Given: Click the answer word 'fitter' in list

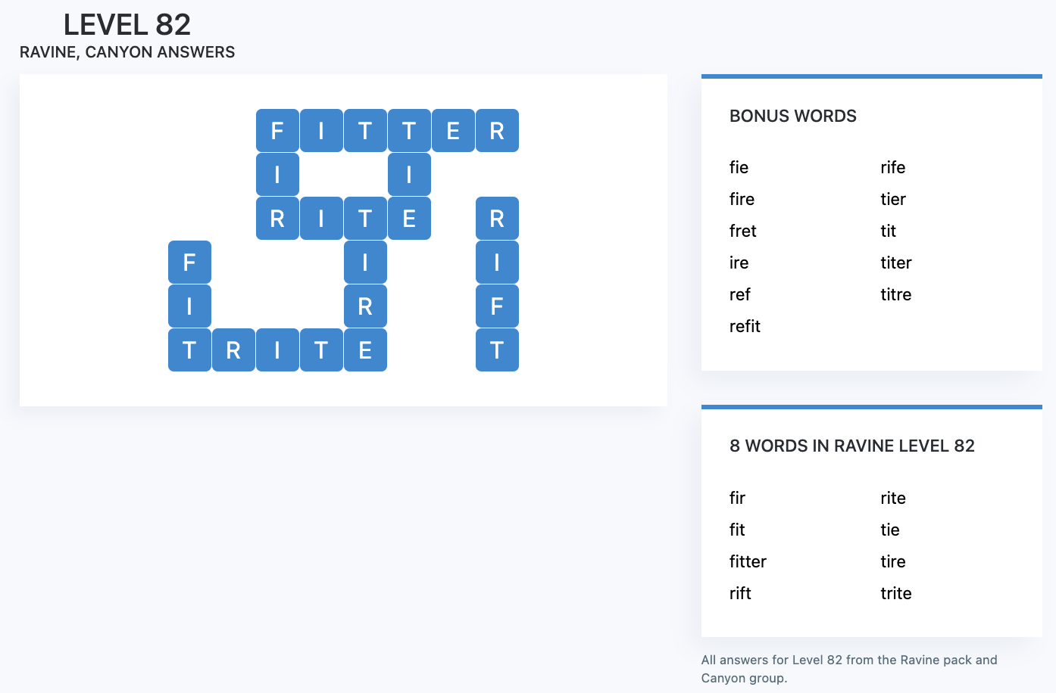Looking at the screenshot, I should [748, 561].
